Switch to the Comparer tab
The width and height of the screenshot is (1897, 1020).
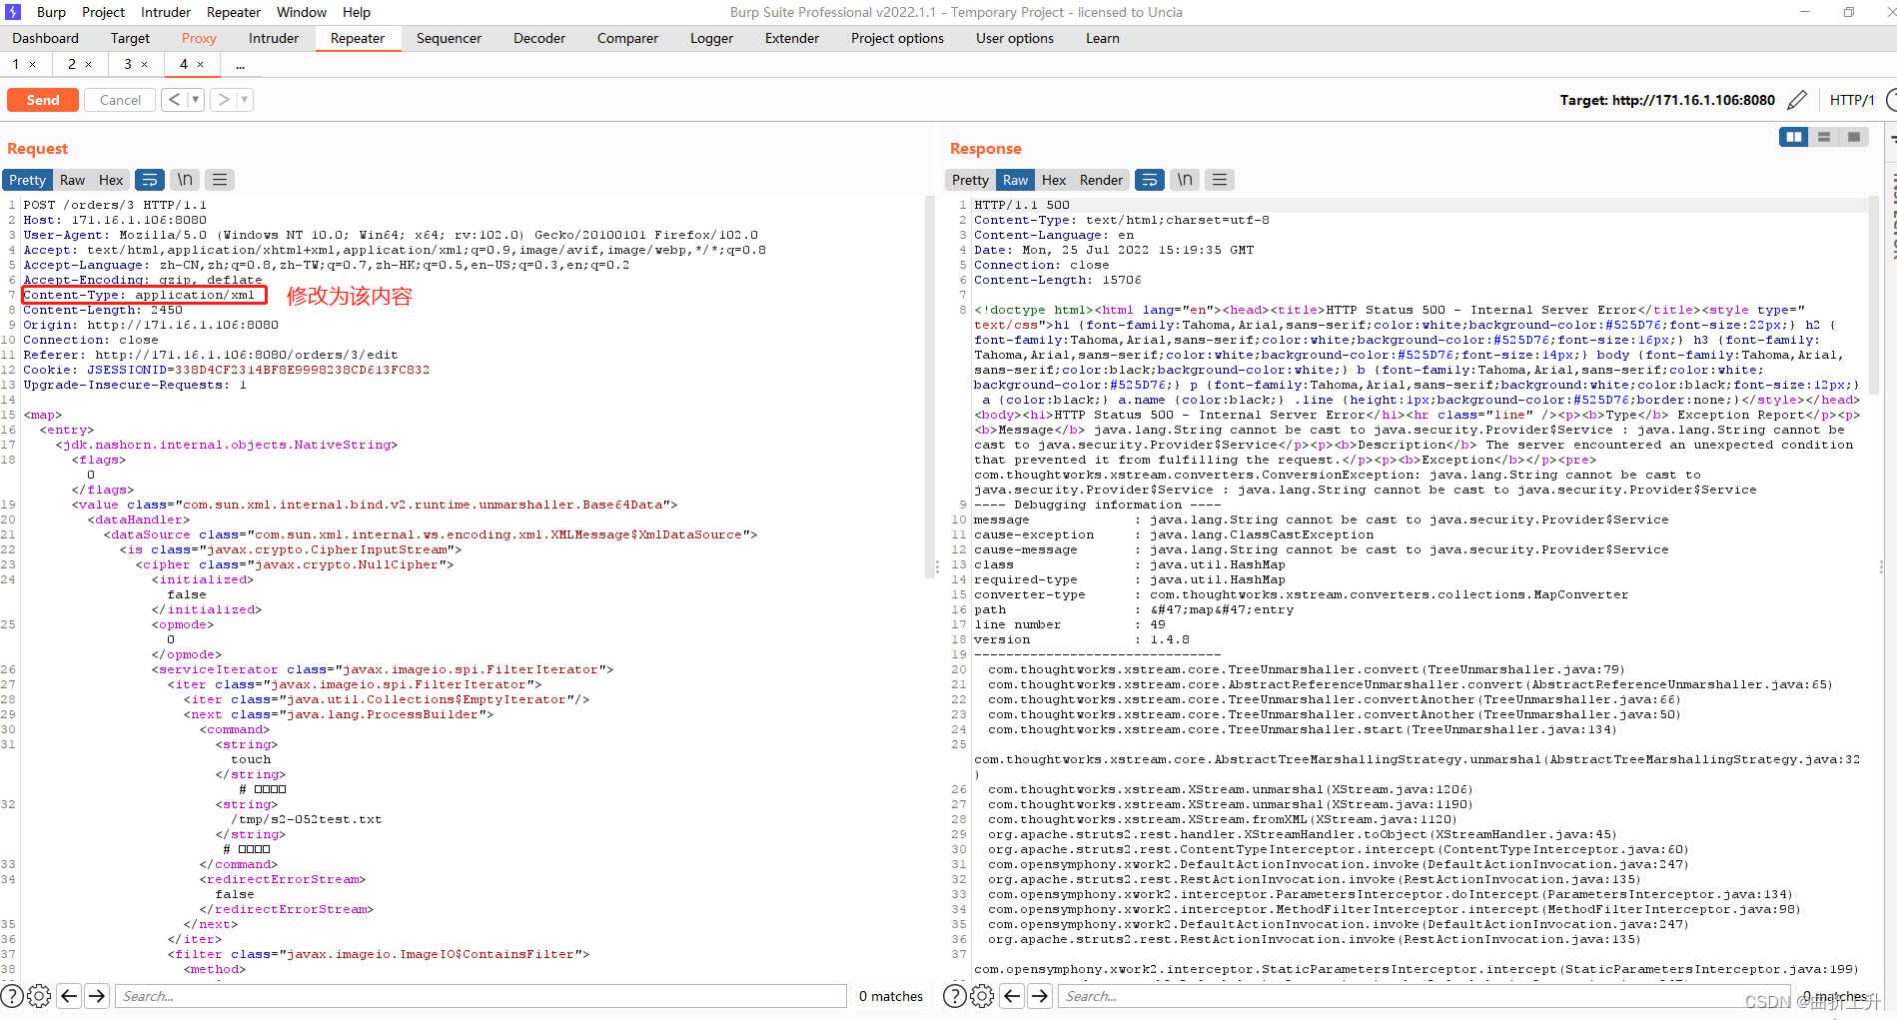click(x=627, y=38)
